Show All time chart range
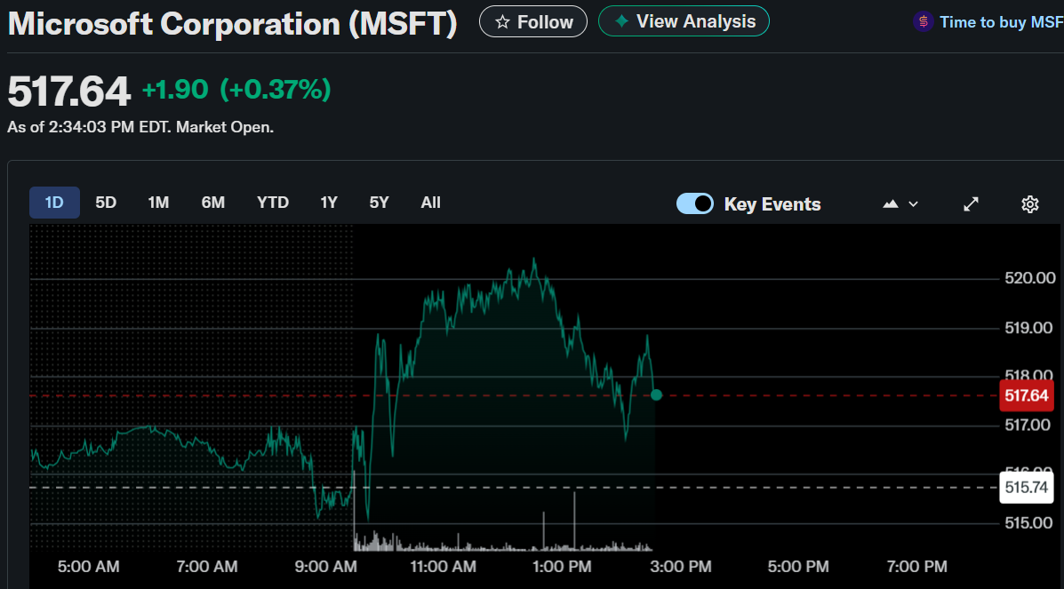This screenshot has width=1064, height=589. (431, 203)
